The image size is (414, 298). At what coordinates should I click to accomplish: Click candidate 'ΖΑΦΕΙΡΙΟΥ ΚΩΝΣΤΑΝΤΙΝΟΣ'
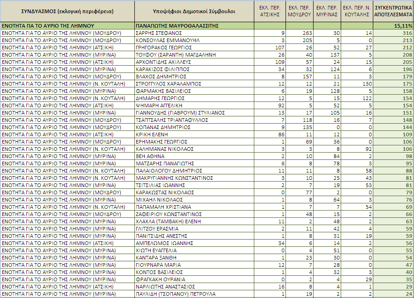pos(168,214)
